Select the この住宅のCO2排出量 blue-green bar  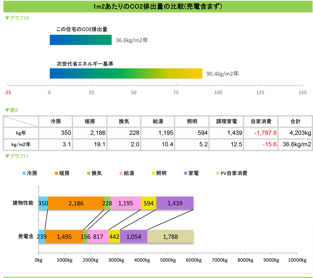pyautogui.click(x=81, y=40)
